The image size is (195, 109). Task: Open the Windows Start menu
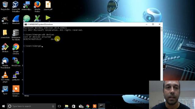[3, 106]
